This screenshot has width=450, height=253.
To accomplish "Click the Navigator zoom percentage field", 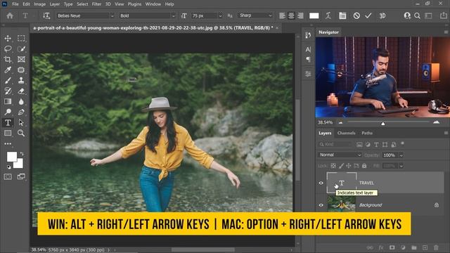I will [325, 122].
